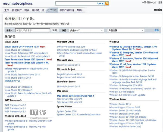Open the 帮助 navigation tab
Screen dimensions: 163x132
pos(79,10)
